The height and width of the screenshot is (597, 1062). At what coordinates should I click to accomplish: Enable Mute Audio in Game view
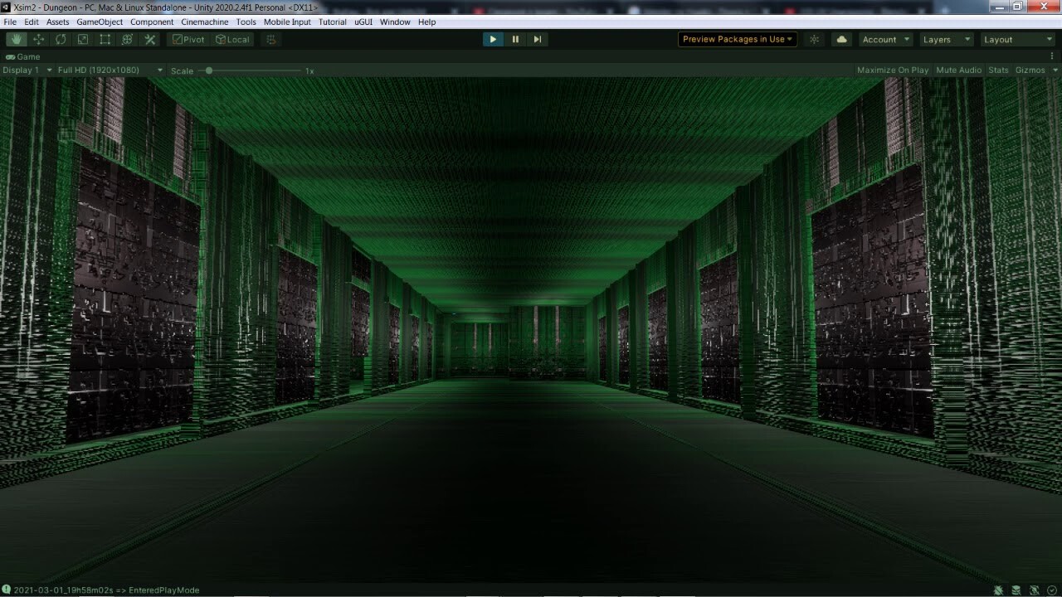click(958, 70)
